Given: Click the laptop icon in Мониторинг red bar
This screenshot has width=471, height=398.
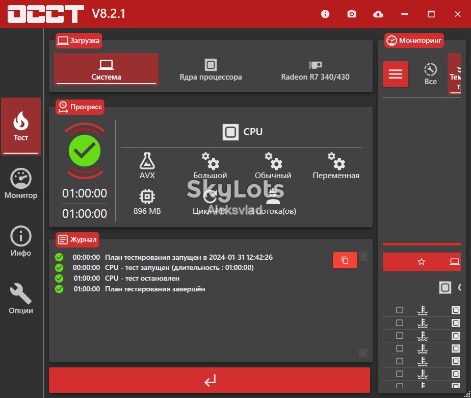Looking at the screenshot, I should (455, 262).
